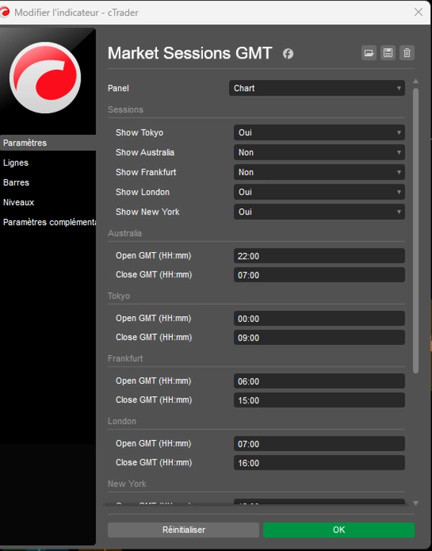This screenshot has width=432, height=551.
Task: Click the green OK button
Action: pyautogui.click(x=338, y=529)
